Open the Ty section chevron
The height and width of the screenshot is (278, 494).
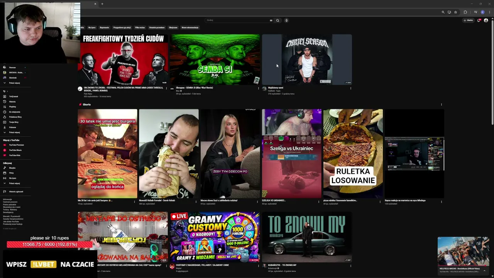click(7, 92)
